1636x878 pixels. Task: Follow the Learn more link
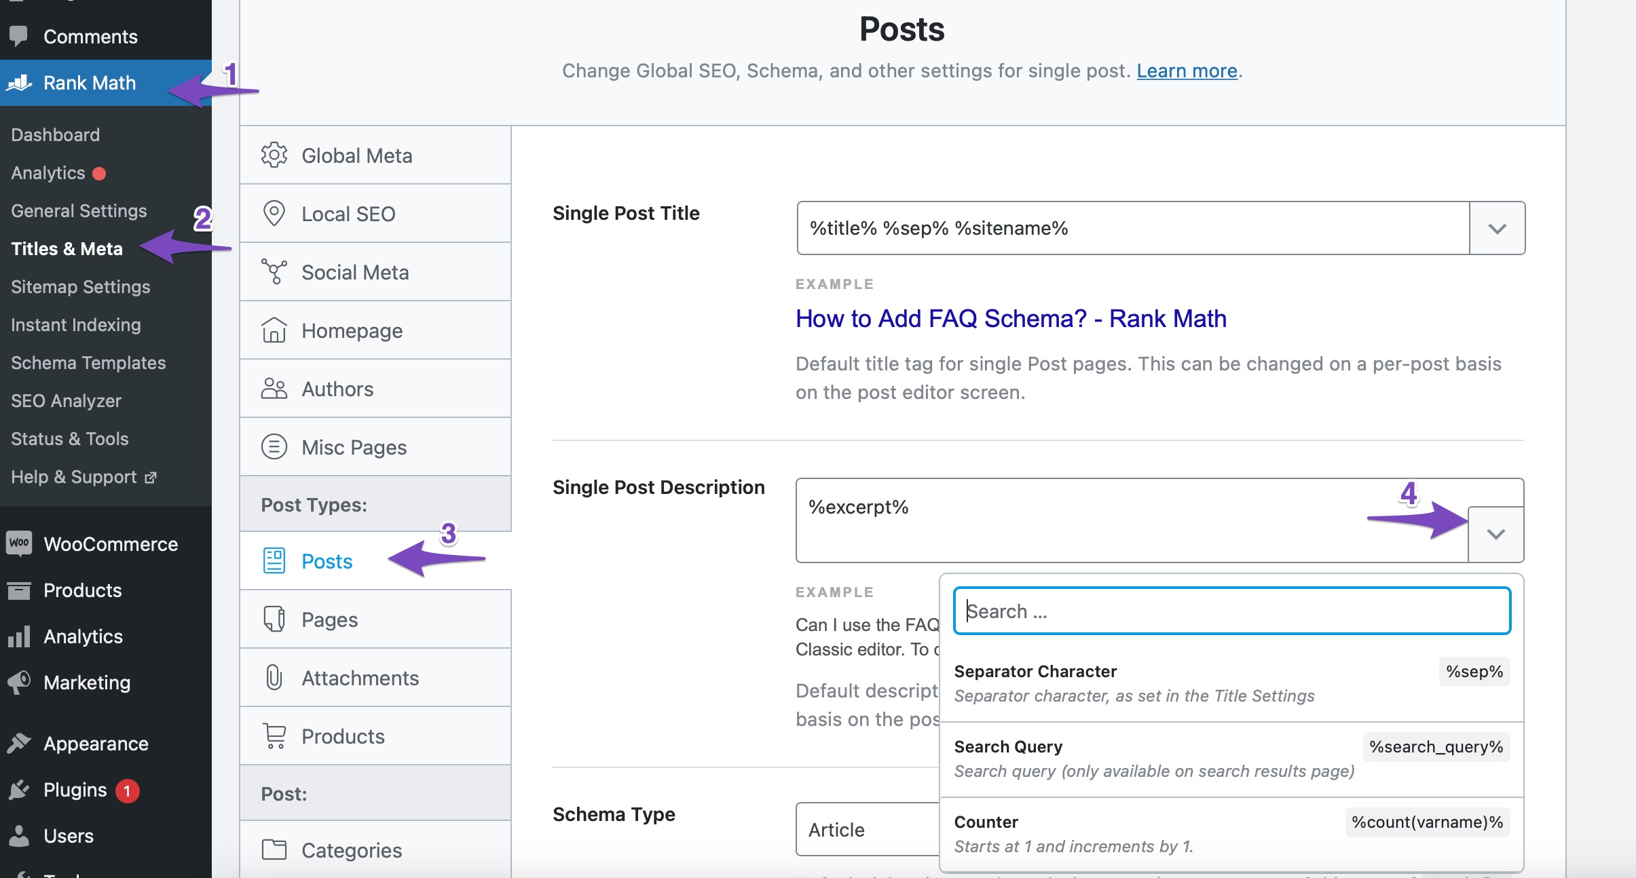(x=1187, y=71)
